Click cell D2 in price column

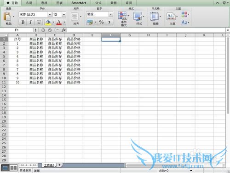click(x=74, y=43)
